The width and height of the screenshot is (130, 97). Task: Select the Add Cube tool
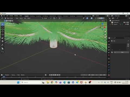3,52
